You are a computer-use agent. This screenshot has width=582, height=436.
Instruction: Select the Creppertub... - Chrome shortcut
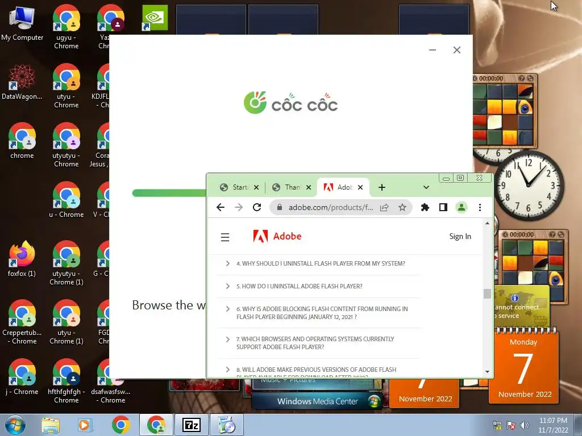[x=22, y=322]
